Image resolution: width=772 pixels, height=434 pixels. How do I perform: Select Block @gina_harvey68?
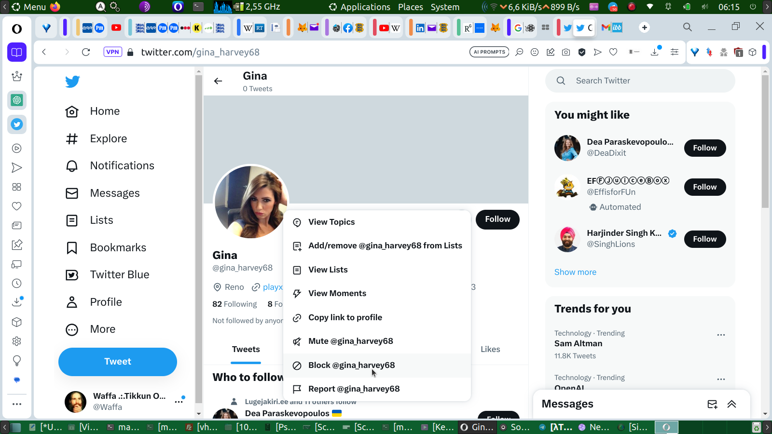[377, 365]
